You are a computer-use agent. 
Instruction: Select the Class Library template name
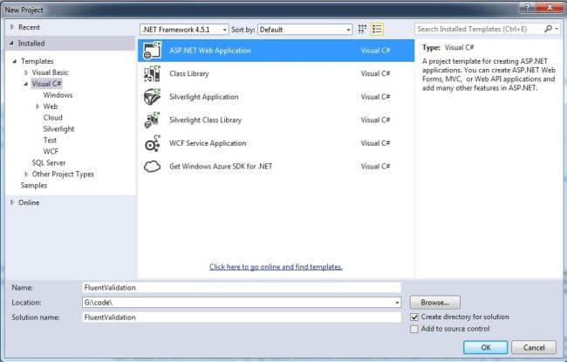(x=189, y=74)
